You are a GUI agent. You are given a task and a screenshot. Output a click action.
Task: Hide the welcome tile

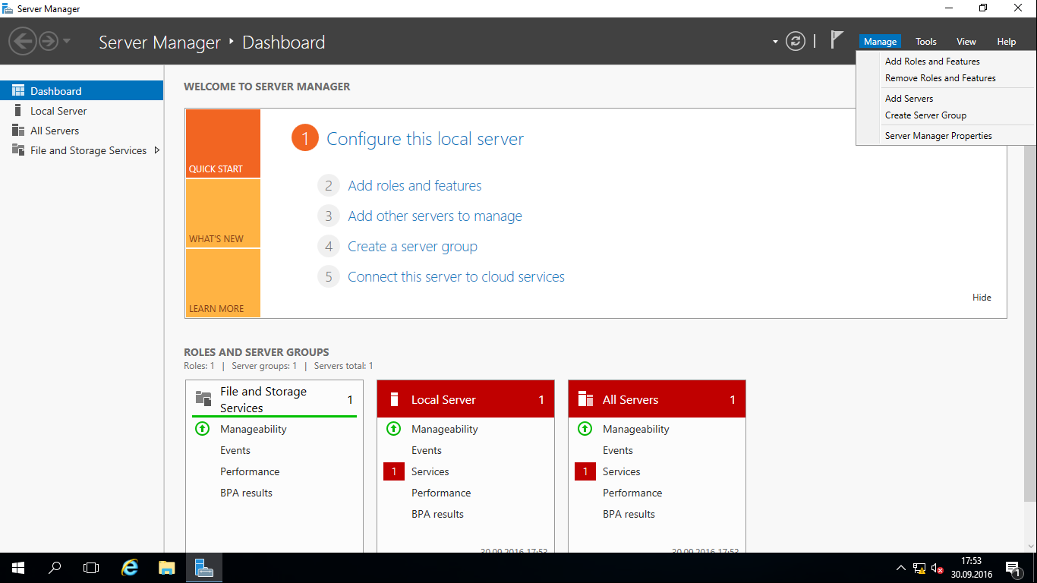pyautogui.click(x=982, y=298)
